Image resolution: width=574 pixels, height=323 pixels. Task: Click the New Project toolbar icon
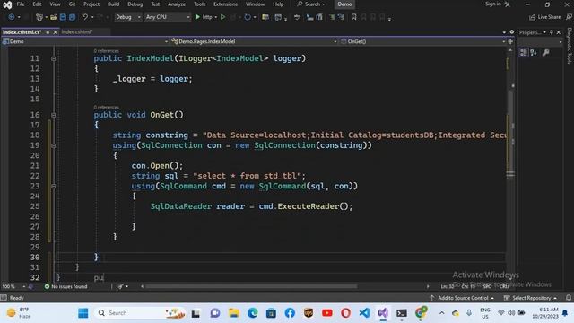pos(39,17)
